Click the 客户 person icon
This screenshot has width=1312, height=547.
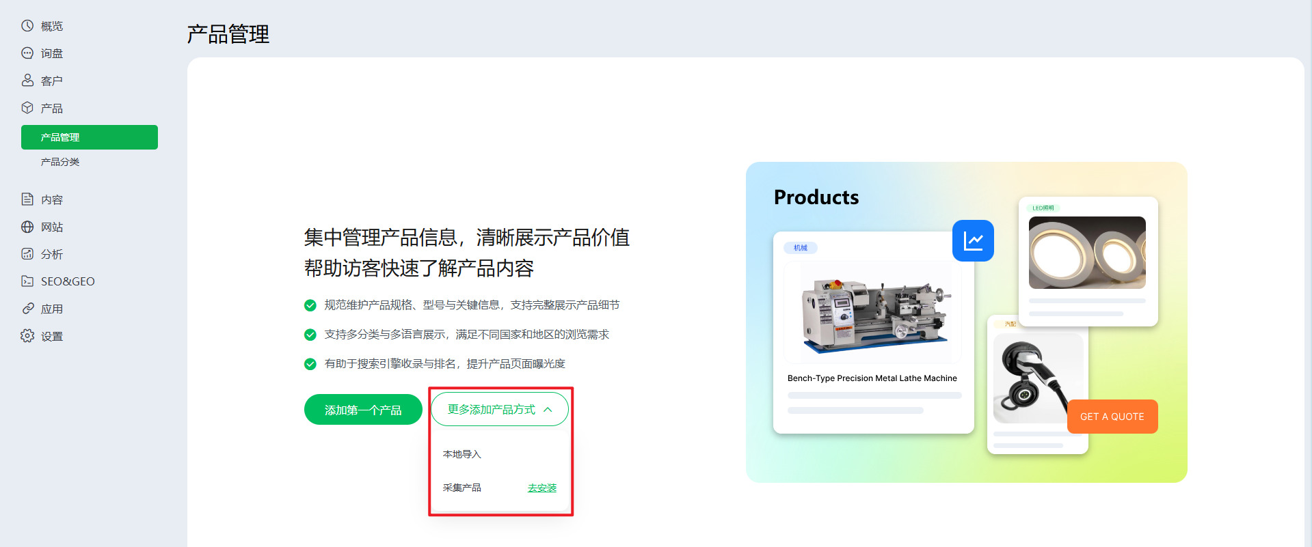click(x=27, y=81)
